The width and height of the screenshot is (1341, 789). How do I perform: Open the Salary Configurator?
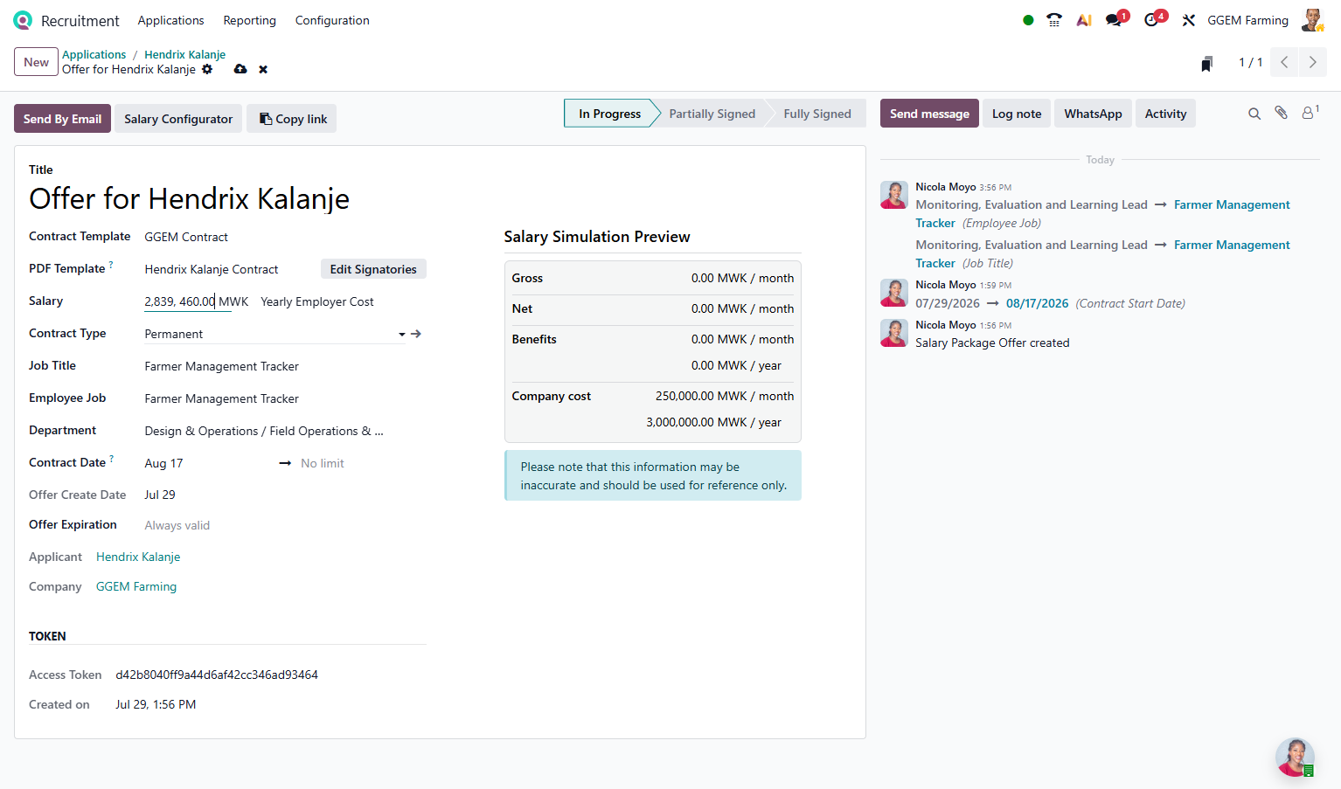(178, 119)
